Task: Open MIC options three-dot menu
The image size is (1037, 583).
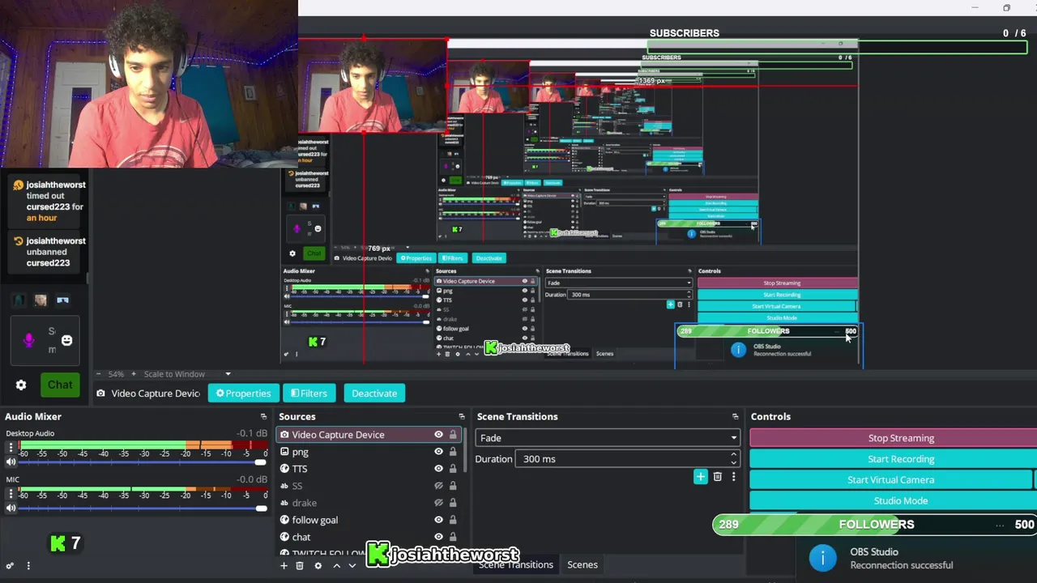Action: (x=11, y=494)
